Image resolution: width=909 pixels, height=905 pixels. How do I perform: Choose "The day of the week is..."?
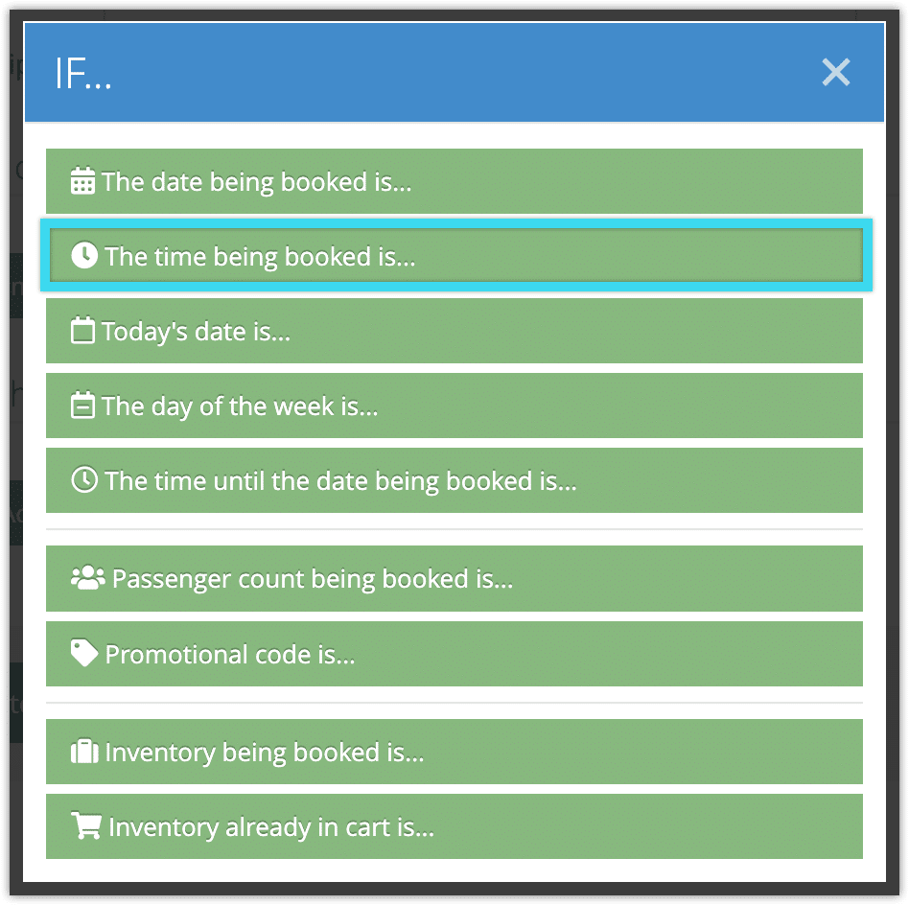(x=454, y=406)
